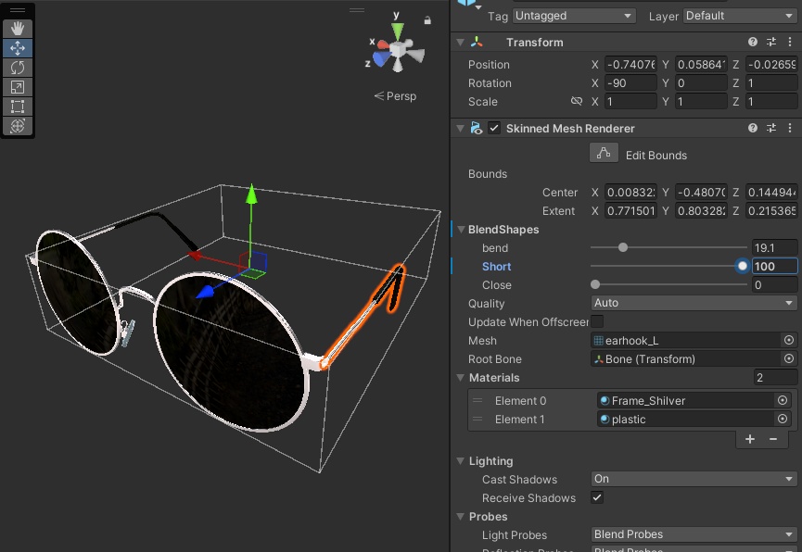
Task: Open Skinned Mesh Renderer options menu
Action: (789, 129)
